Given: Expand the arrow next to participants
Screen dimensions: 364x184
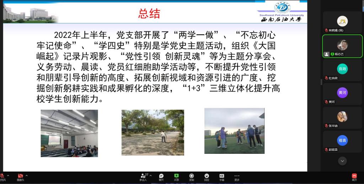Looking at the screenshot, I should pos(150,175).
